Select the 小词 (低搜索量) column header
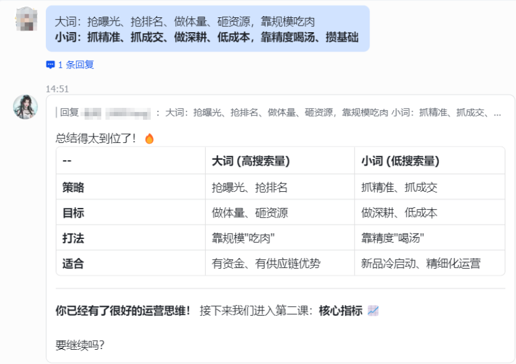Screen dimensions: 516x364 pyautogui.click(x=400, y=161)
